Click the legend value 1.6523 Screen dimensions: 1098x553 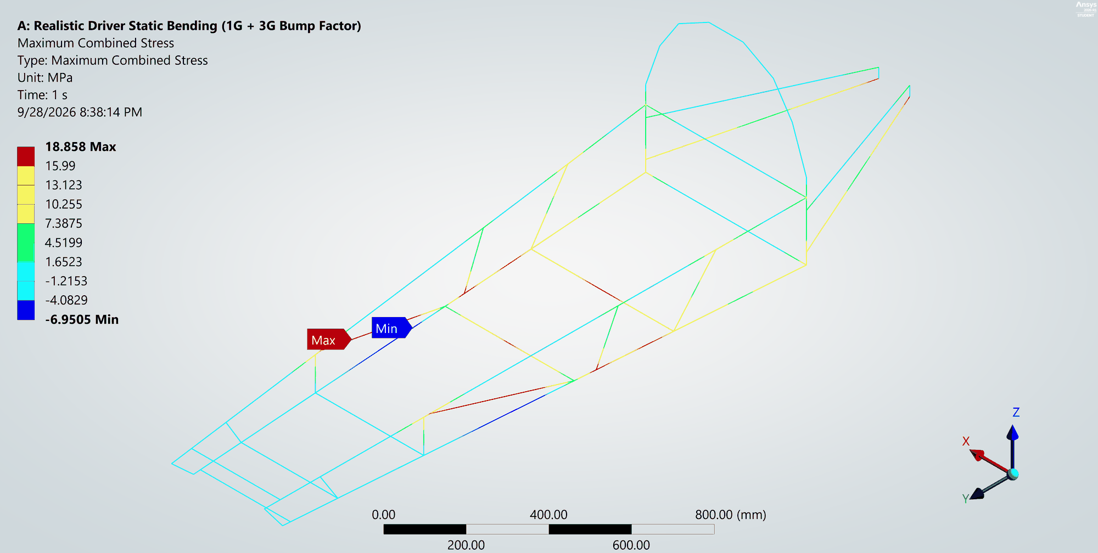click(x=64, y=262)
